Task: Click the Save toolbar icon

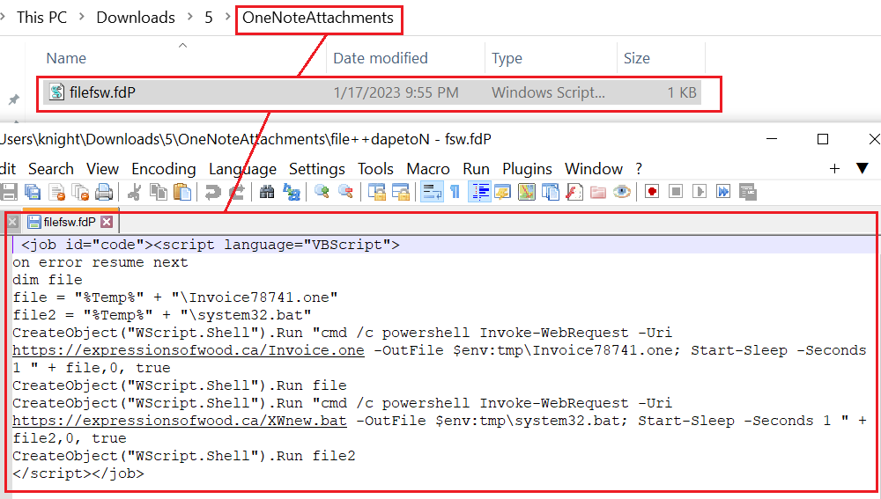Action: point(9,192)
